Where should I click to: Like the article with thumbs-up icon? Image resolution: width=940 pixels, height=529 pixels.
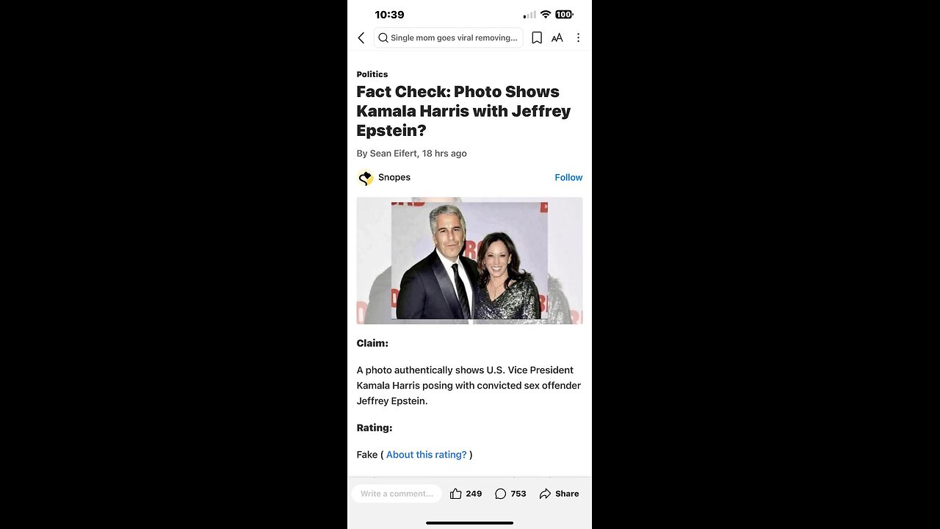tap(455, 494)
